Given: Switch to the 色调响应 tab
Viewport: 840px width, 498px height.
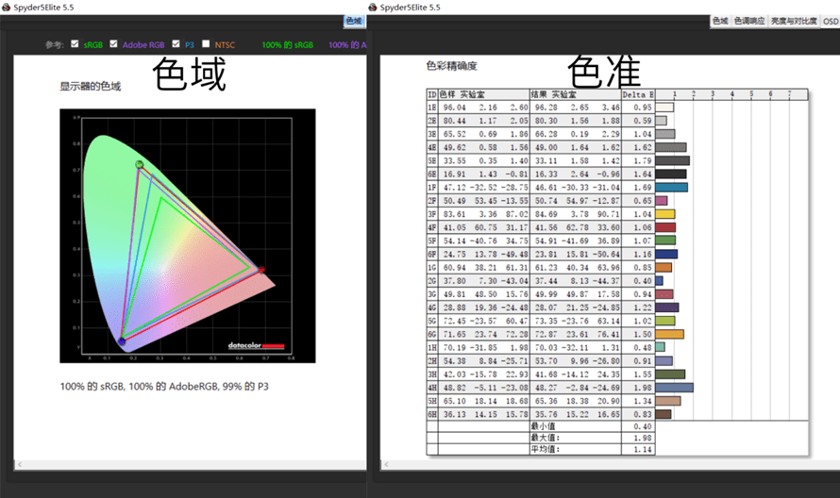Looking at the screenshot, I should tap(749, 21).
